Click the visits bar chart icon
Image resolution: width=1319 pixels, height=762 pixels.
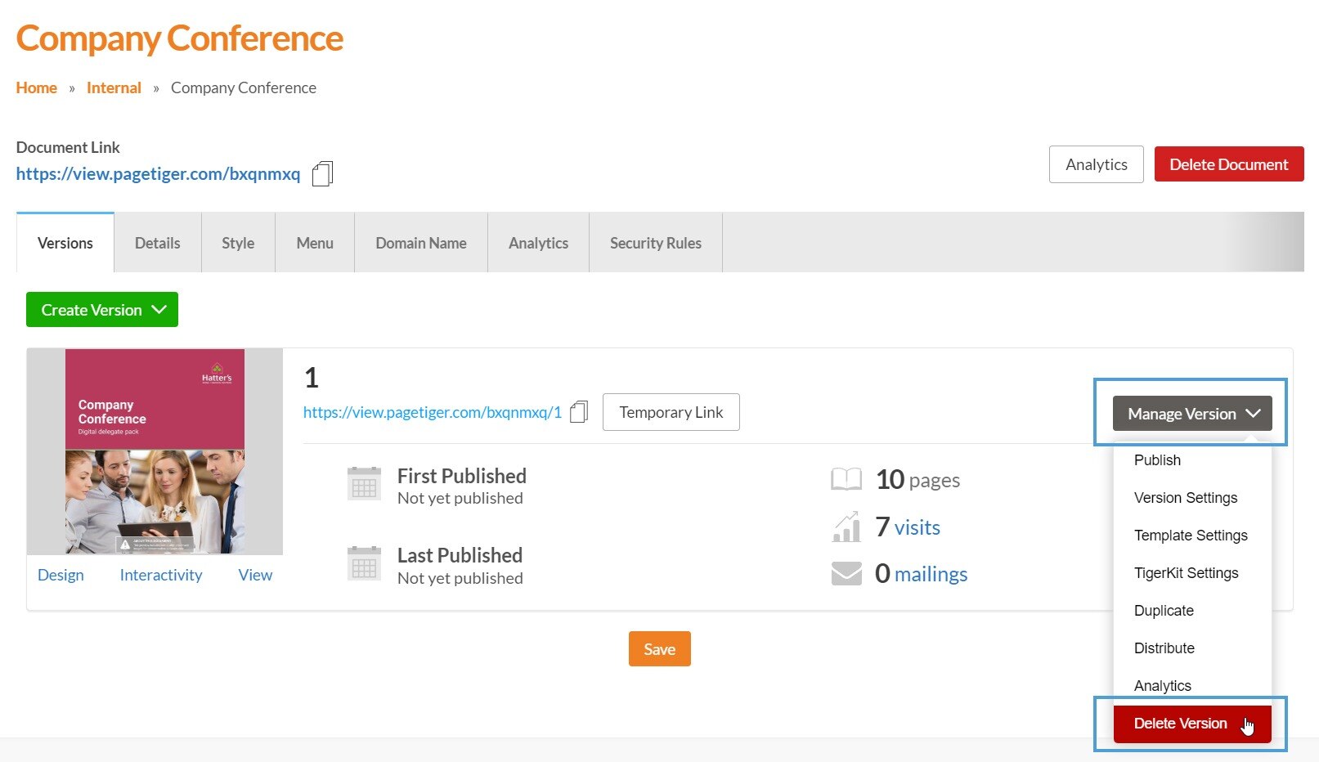point(846,527)
